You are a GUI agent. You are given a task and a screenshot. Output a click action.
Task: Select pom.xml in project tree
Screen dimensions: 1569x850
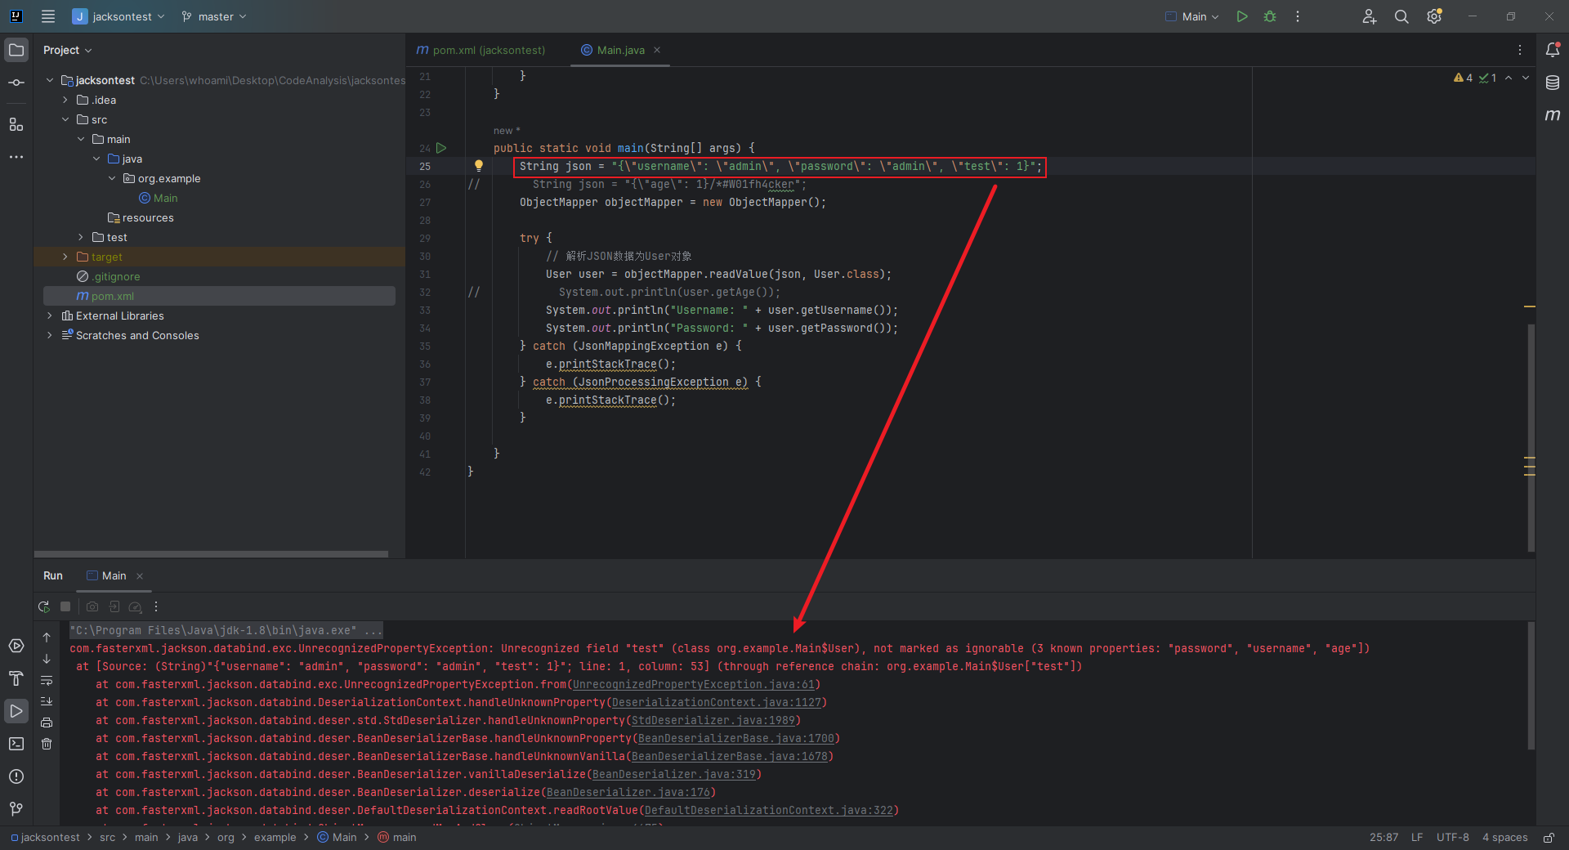pyautogui.click(x=219, y=296)
